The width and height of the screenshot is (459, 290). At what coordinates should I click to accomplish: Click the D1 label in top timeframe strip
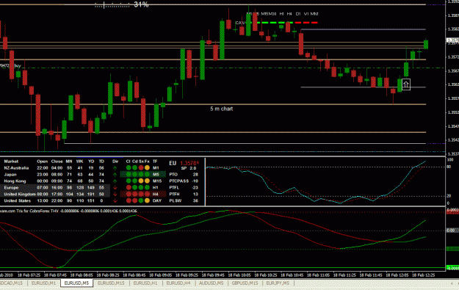[298, 14]
